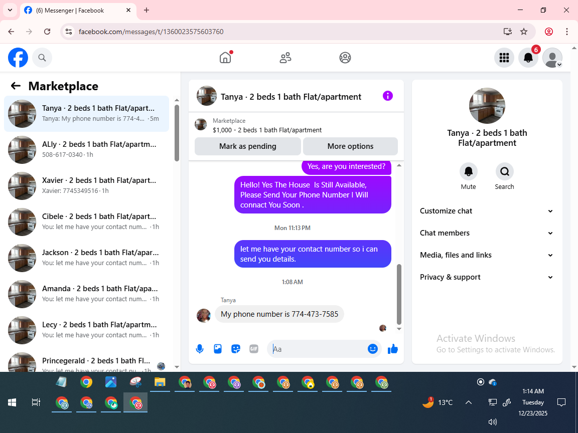Search in conversation using the magnifier icon
This screenshot has width=578, height=433.
click(504, 171)
